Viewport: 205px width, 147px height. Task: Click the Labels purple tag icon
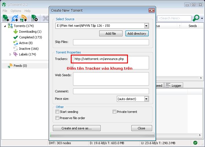tap(16, 54)
